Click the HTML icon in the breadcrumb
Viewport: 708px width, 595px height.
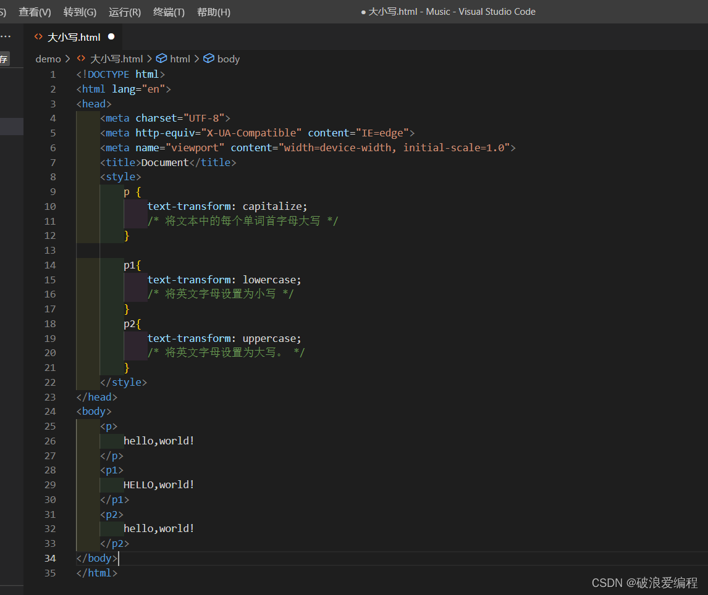click(81, 58)
